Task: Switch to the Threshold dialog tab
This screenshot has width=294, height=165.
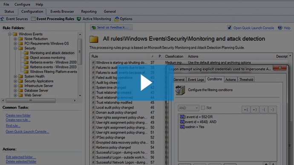Action: tap(246, 80)
